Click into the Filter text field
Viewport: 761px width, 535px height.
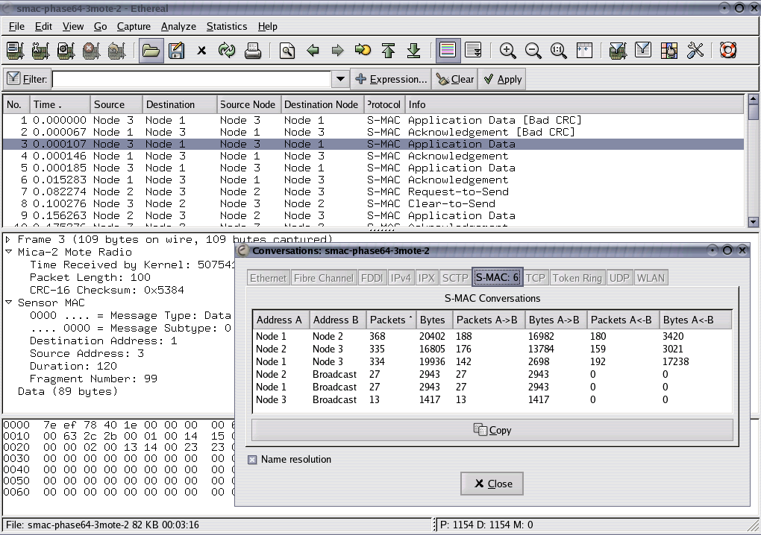(190, 79)
